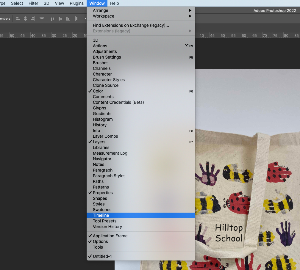Image resolution: width=300 pixels, height=270 pixels.
Task: Click the align horizontal centers icon
Action: pyautogui.click(x=25, y=19)
